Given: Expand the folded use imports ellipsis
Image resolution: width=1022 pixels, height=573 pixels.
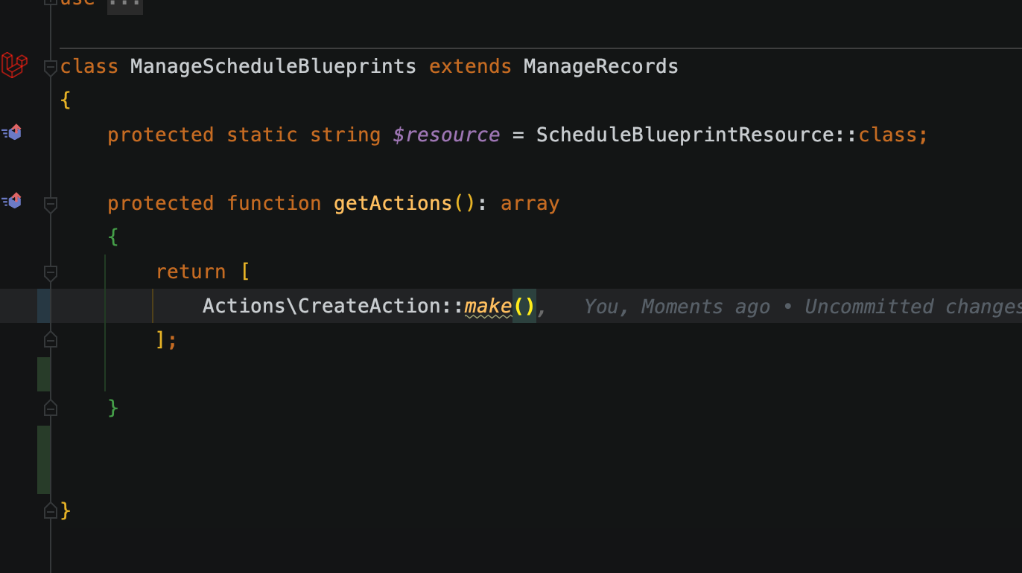Looking at the screenshot, I should coord(124,3).
